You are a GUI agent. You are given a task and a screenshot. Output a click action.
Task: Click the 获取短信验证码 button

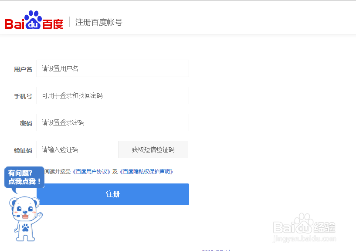pyautogui.click(x=153, y=149)
